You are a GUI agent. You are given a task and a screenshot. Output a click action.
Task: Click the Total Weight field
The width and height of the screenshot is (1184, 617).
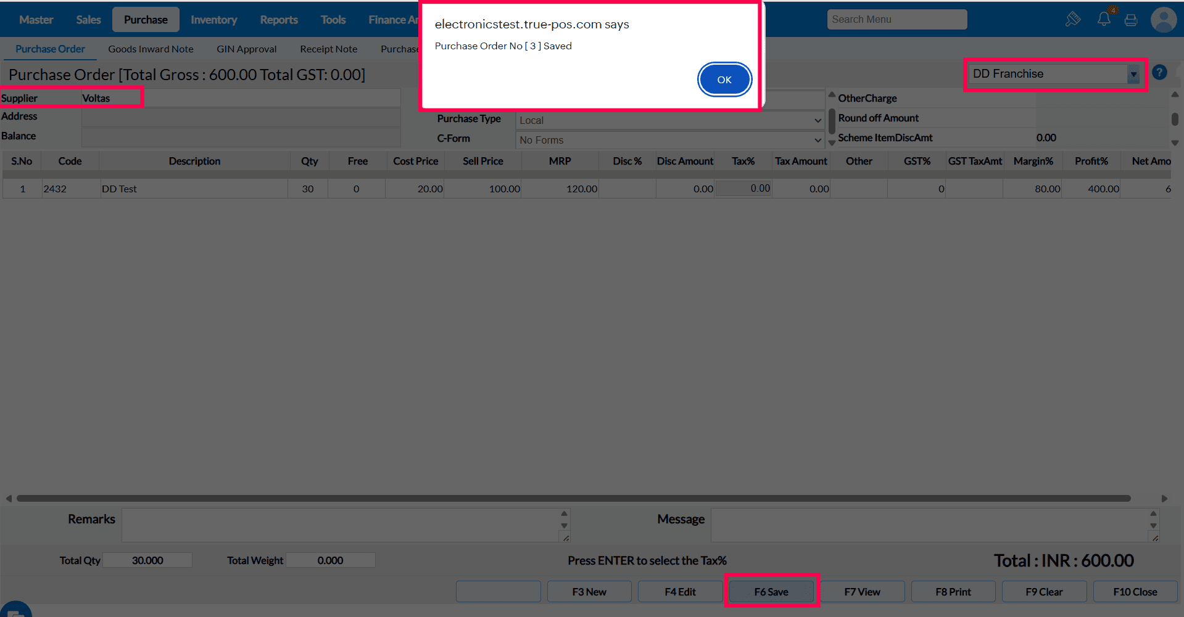331,560
